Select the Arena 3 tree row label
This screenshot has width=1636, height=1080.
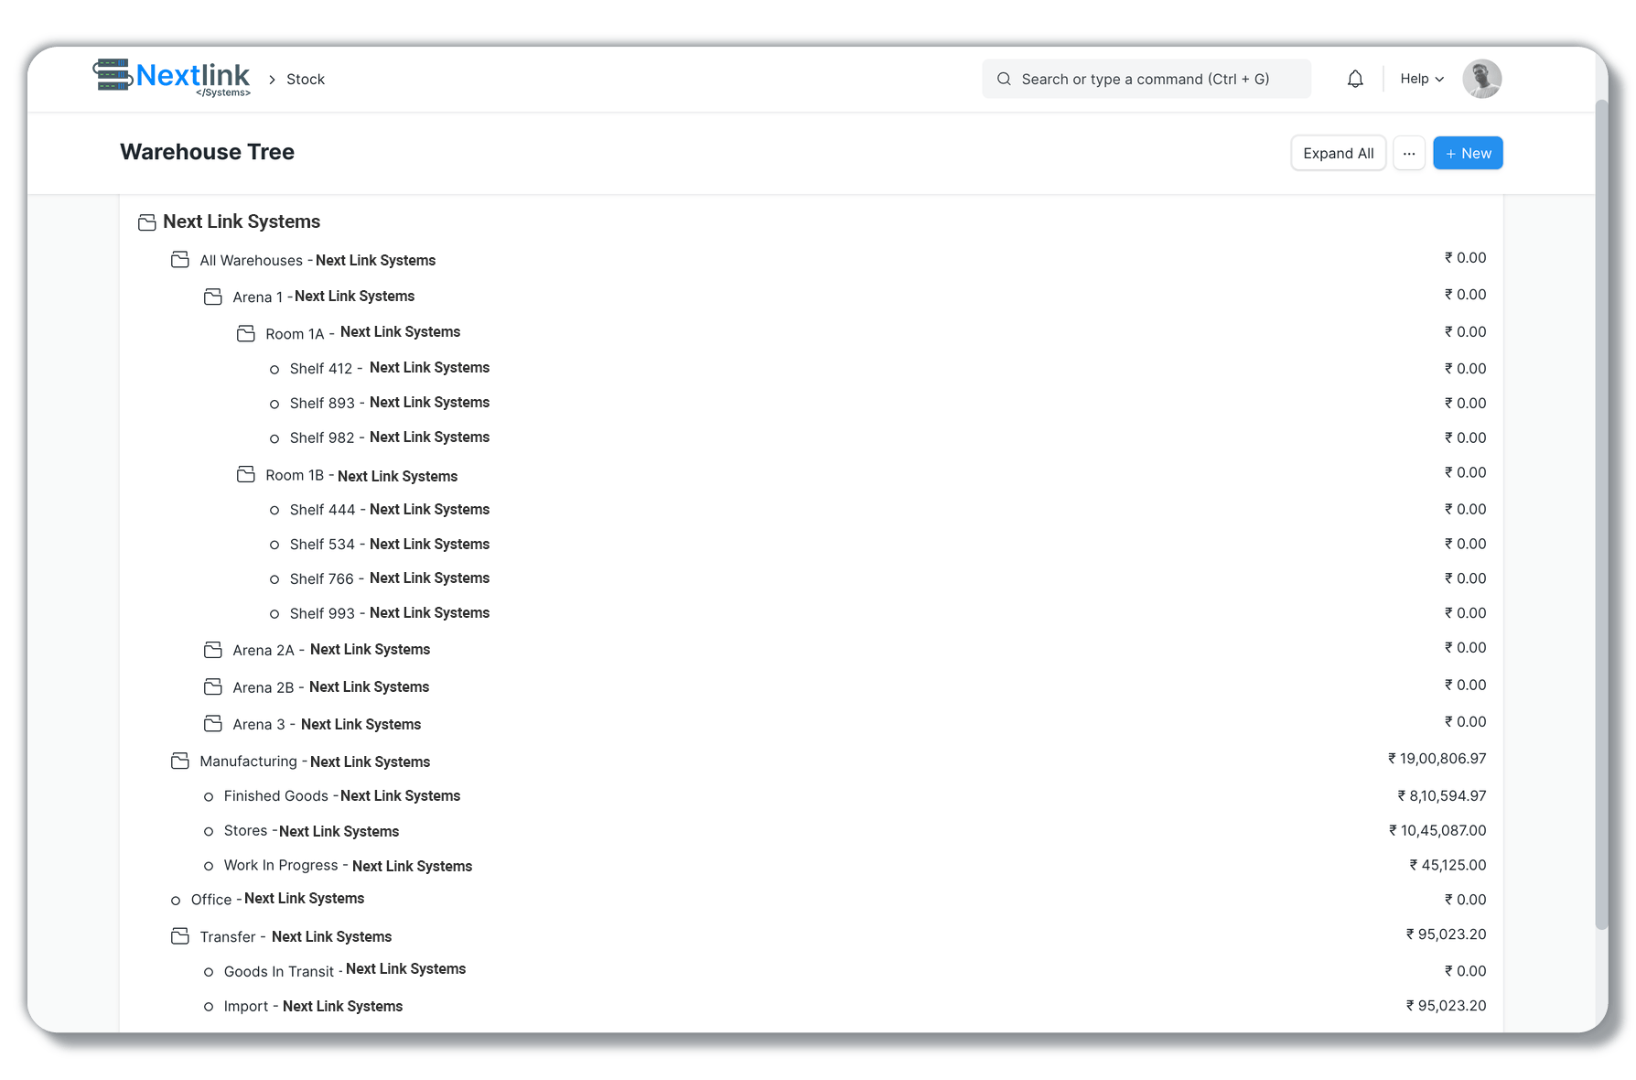(x=327, y=725)
